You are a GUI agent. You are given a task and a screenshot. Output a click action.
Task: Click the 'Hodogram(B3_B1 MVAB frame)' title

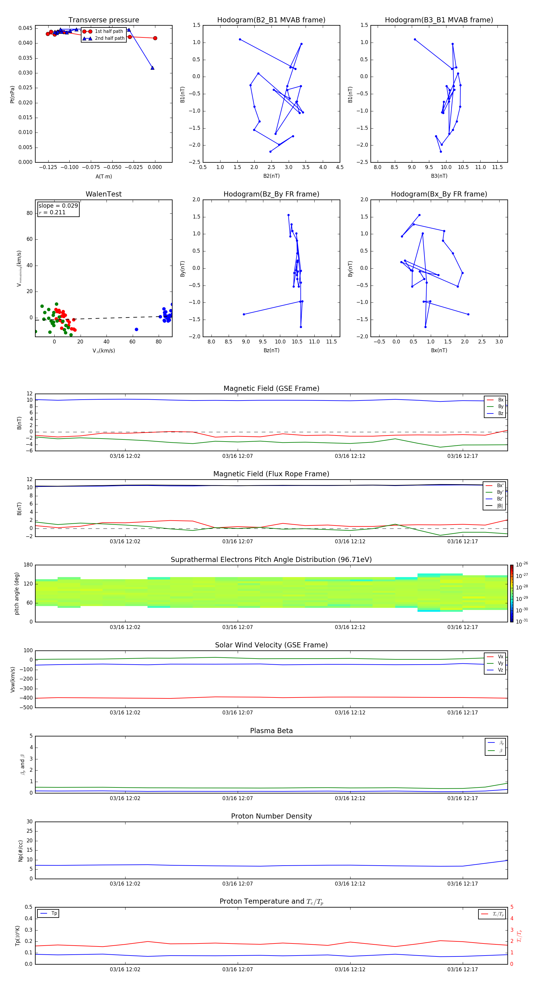439,20
